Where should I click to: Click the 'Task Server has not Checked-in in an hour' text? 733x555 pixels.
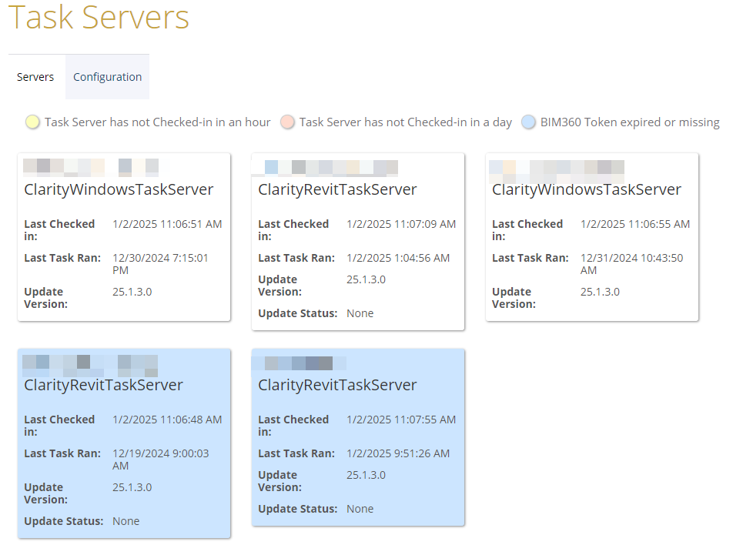158,122
